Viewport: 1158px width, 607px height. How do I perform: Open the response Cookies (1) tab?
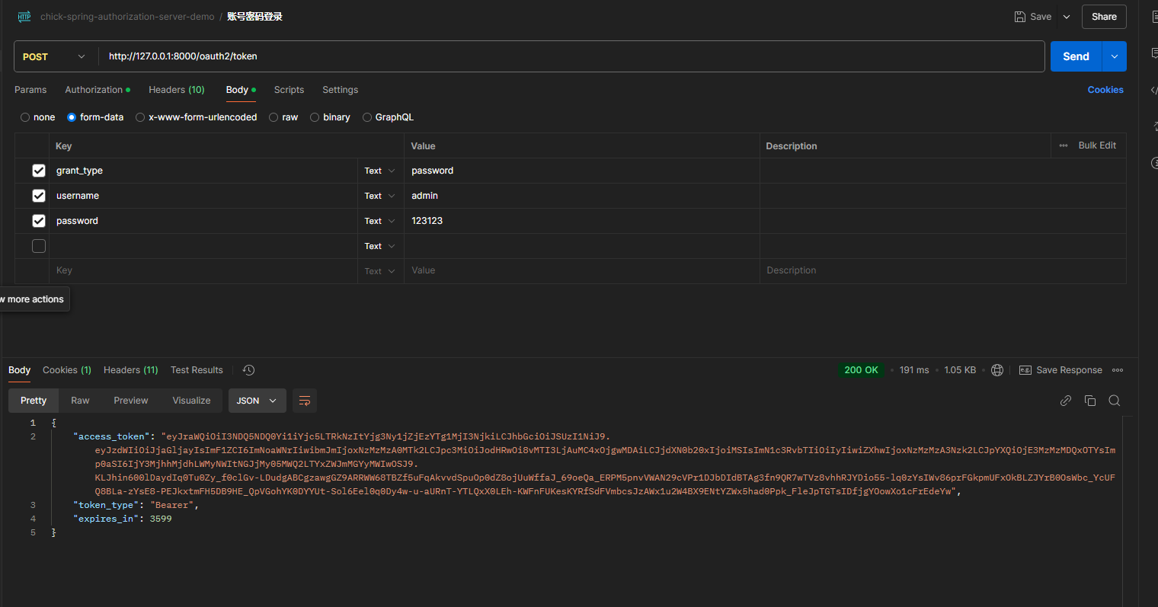point(67,370)
